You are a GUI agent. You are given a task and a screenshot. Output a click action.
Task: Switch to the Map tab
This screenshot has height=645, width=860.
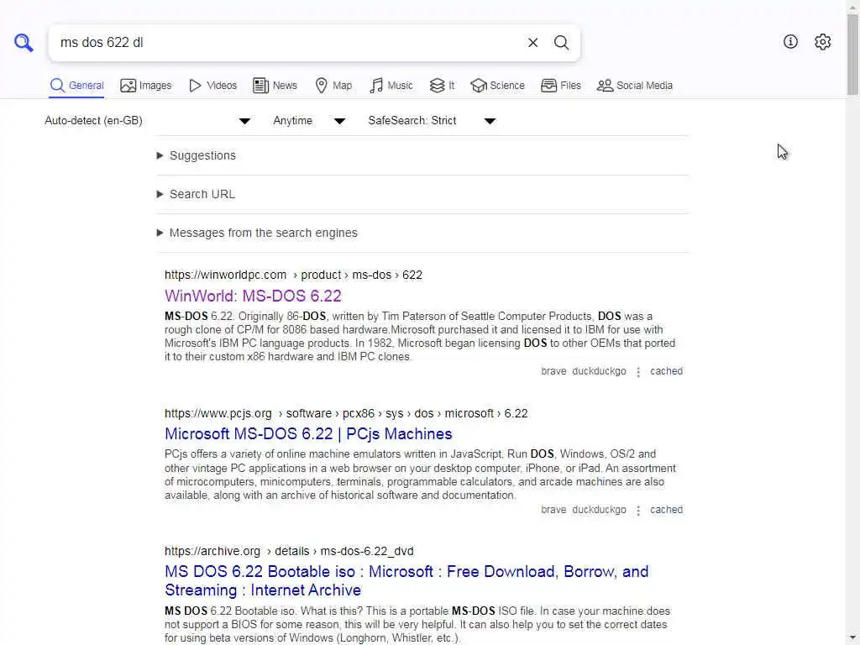(x=333, y=86)
